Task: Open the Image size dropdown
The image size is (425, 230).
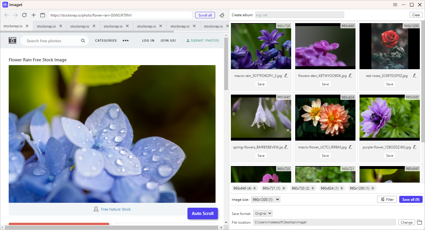Action: [266, 199]
